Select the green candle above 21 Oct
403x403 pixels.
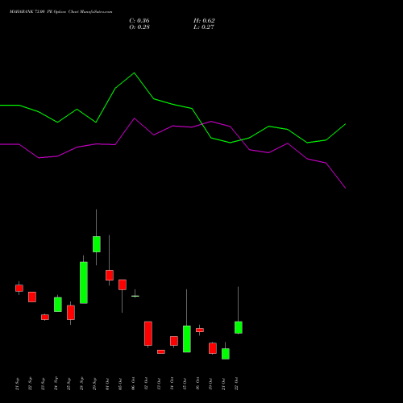pos(226,354)
